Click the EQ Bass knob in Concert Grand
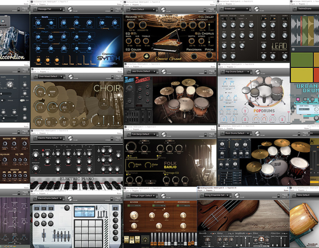319x248 pixels. tap(129, 41)
